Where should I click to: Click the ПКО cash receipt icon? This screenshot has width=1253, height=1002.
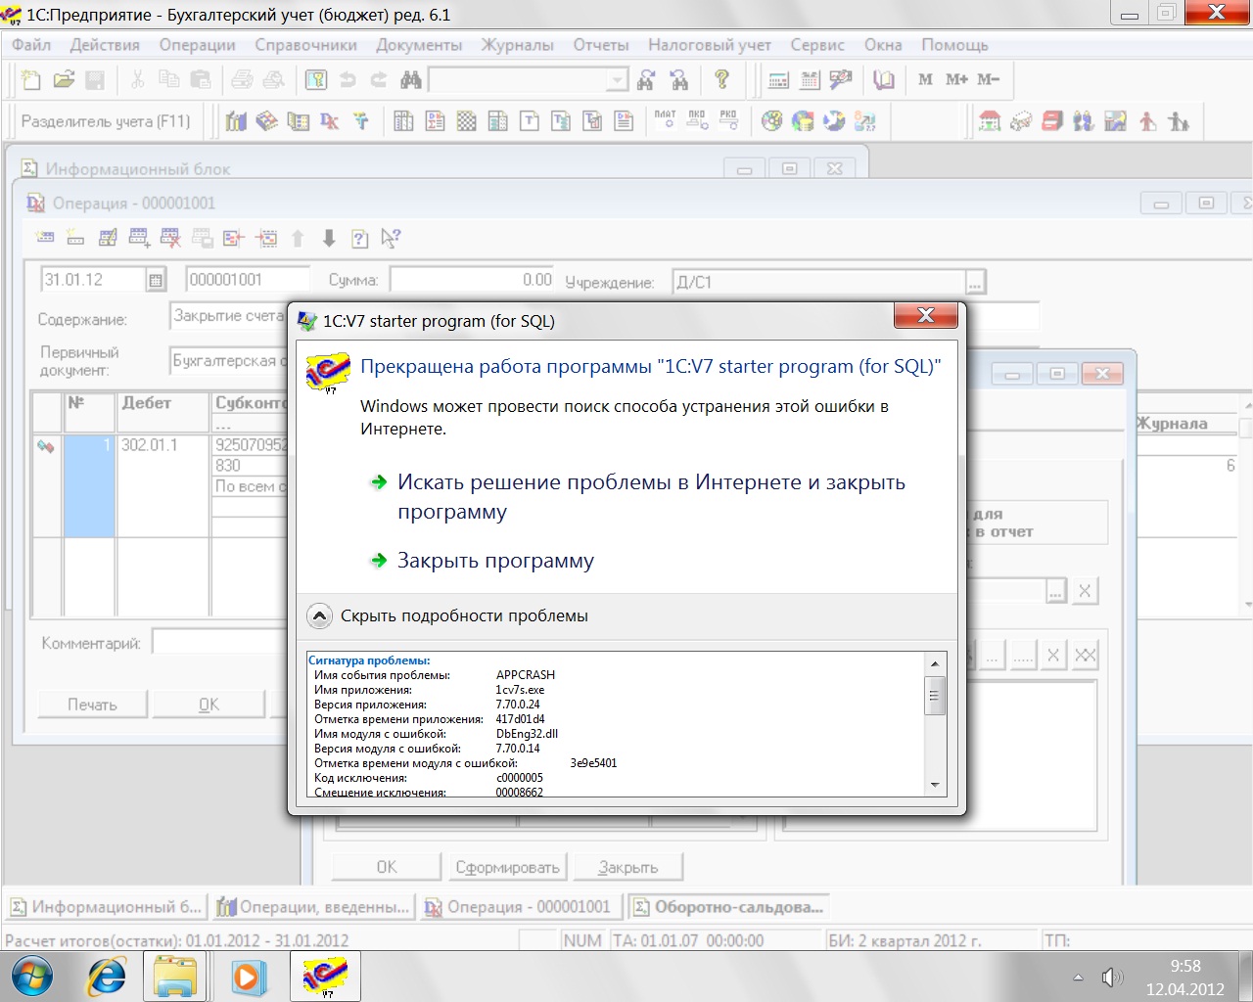[x=697, y=121]
